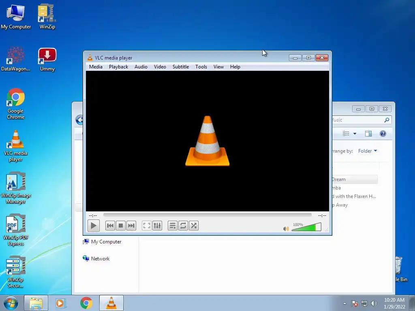Adjust the VLC volume slider at 100%
This screenshot has width=415, height=311.
pos(306,227)
